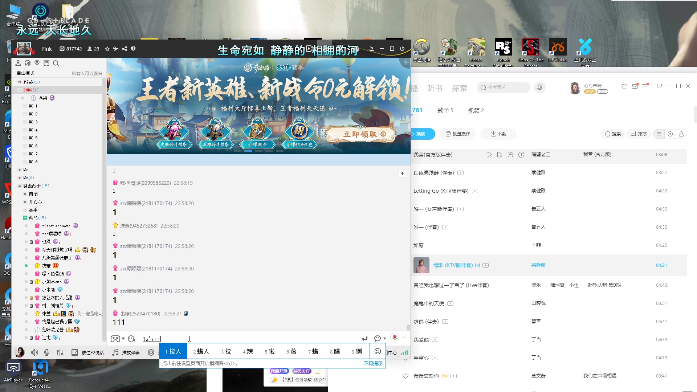The image size is (697, 392).
Task: Click the album thumbnail of 情歌 (KTV版伴奏)
Action: click(x=421, y=265)
